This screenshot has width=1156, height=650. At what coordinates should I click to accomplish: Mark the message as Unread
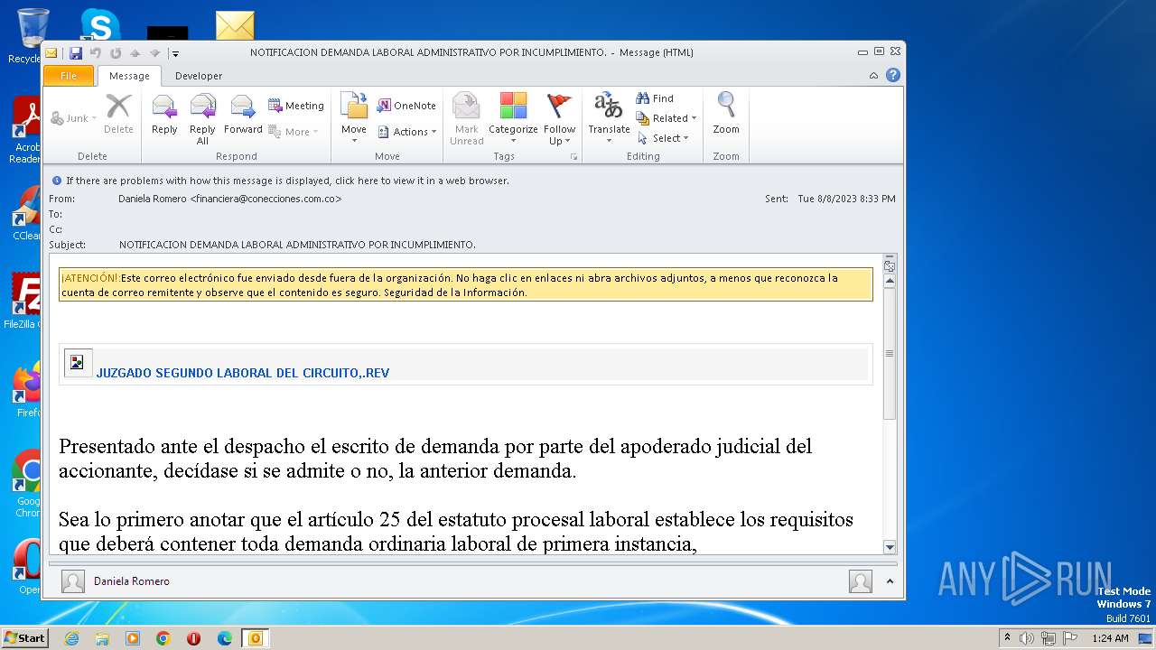(x=466, y=119)
